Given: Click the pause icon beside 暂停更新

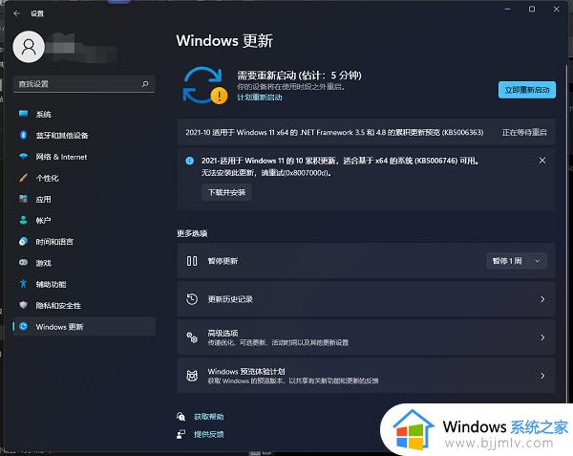Looking at the screenshot, I should (x=192, y=261).
